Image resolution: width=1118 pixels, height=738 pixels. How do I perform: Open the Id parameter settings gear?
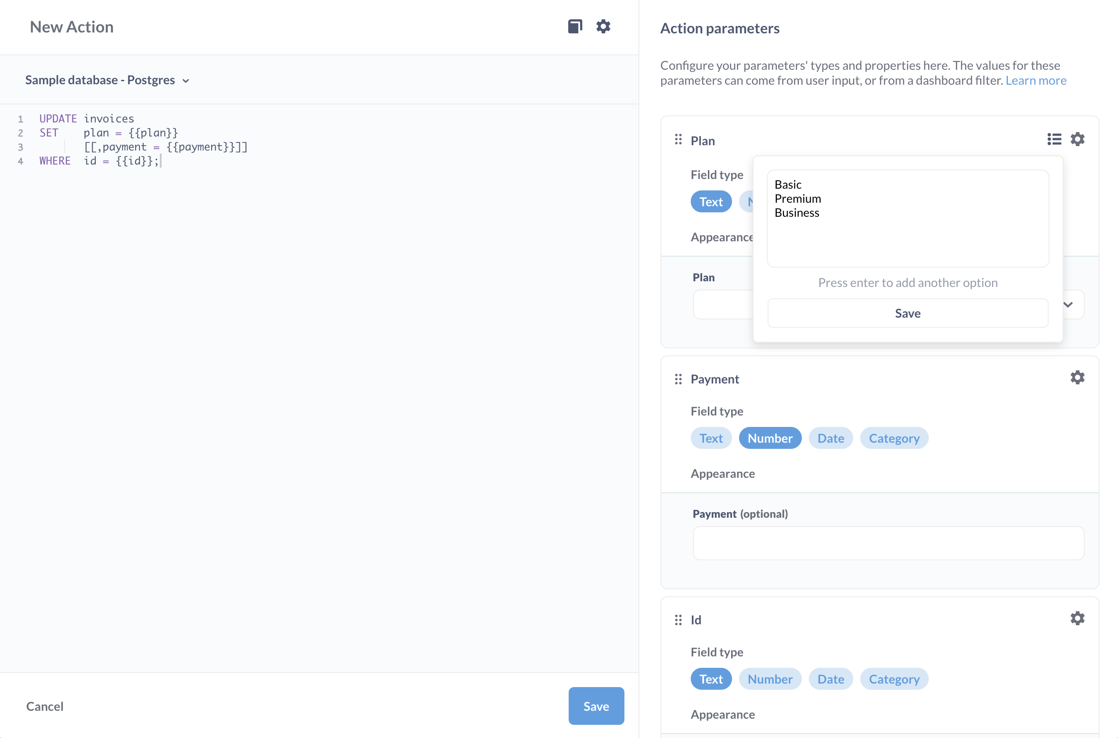[1077, 619]
